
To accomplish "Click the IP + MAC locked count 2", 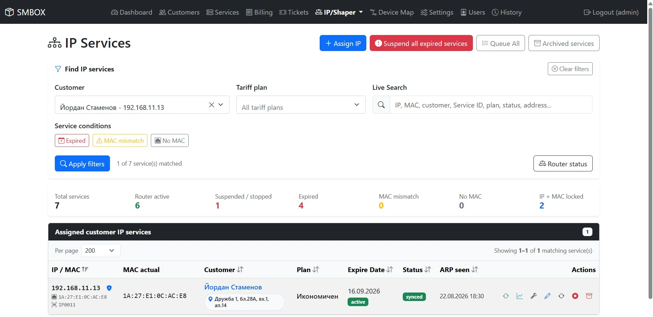I will point(542,205).
